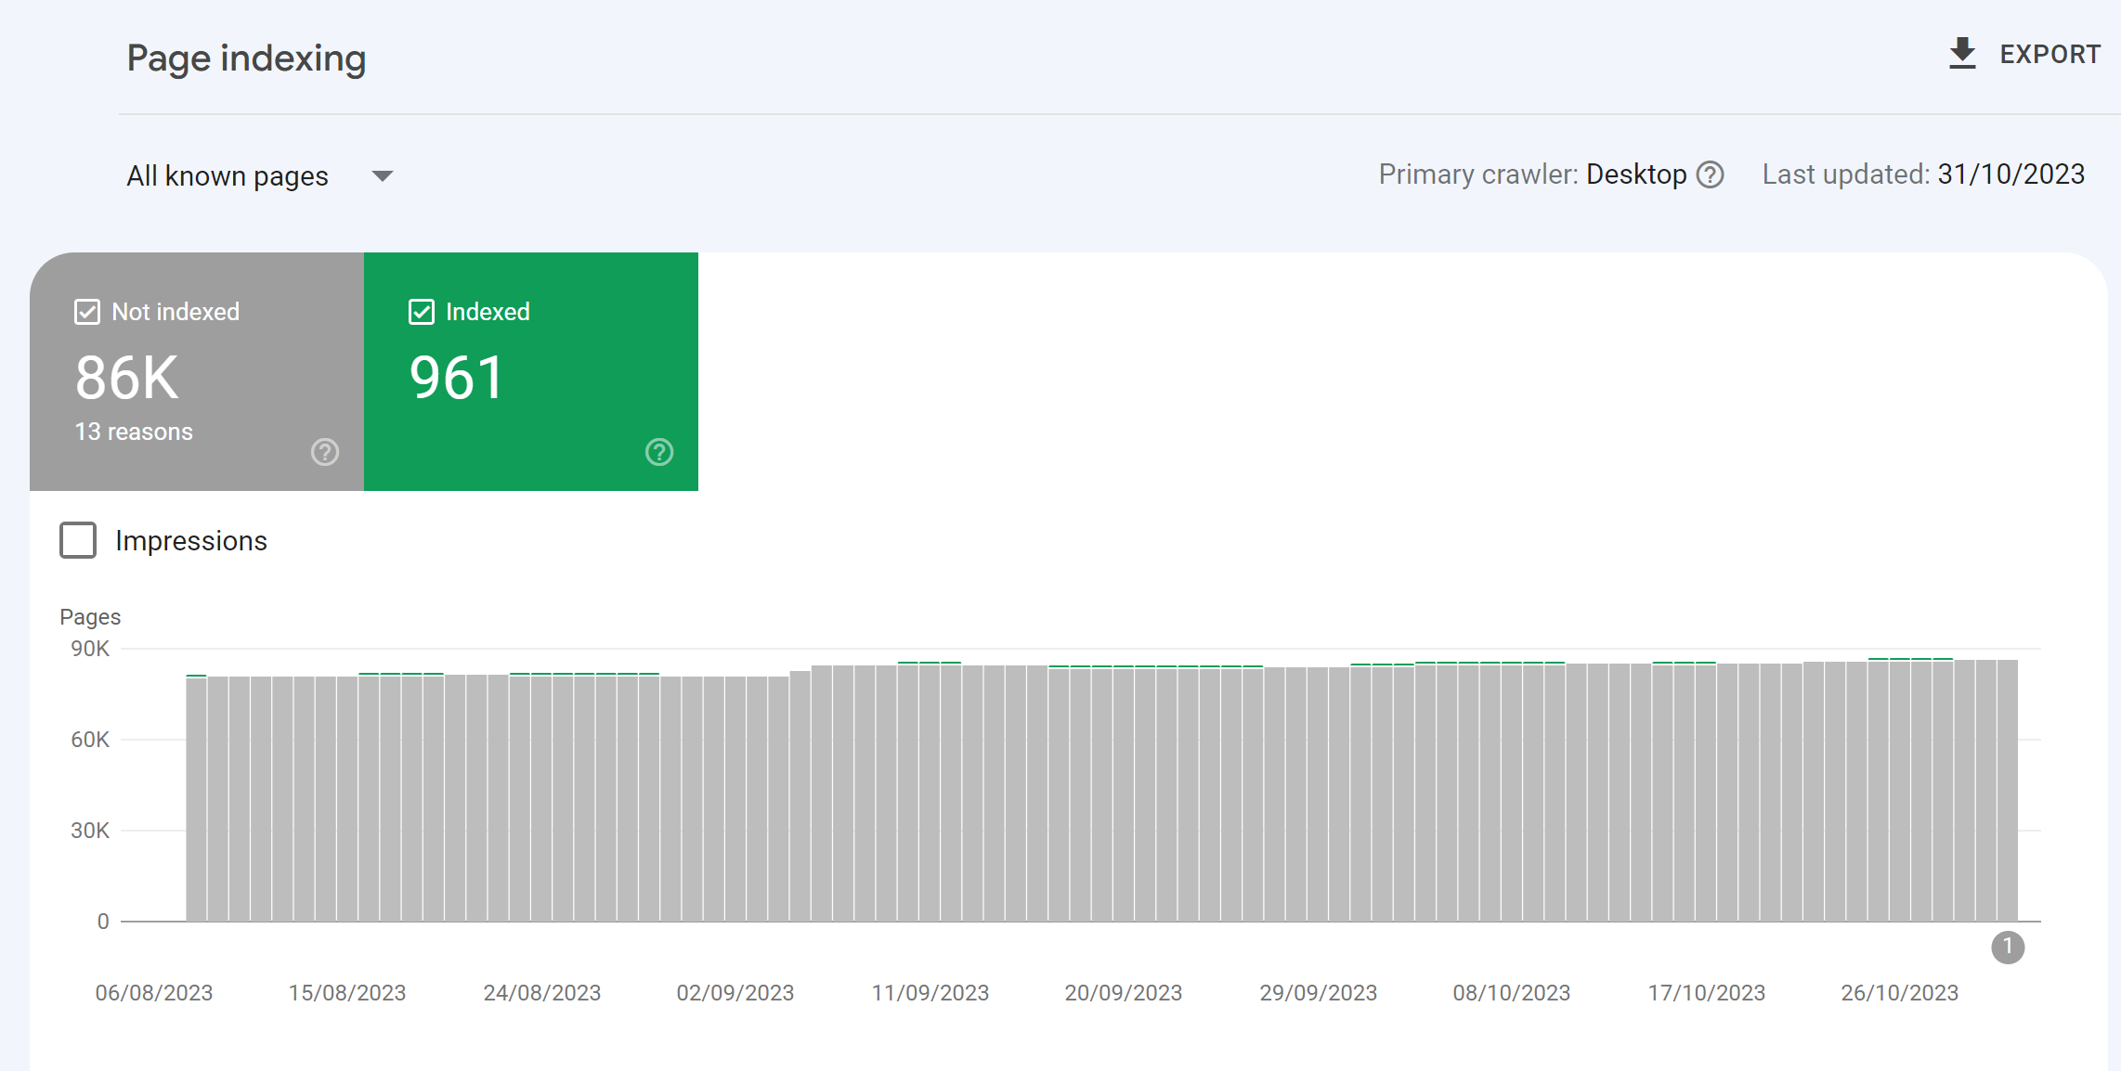The height and width of the screenshot is (1071, 2121).
Task: Click the Last updated date 31/10/2023
Action: (x=2010, y=174)
